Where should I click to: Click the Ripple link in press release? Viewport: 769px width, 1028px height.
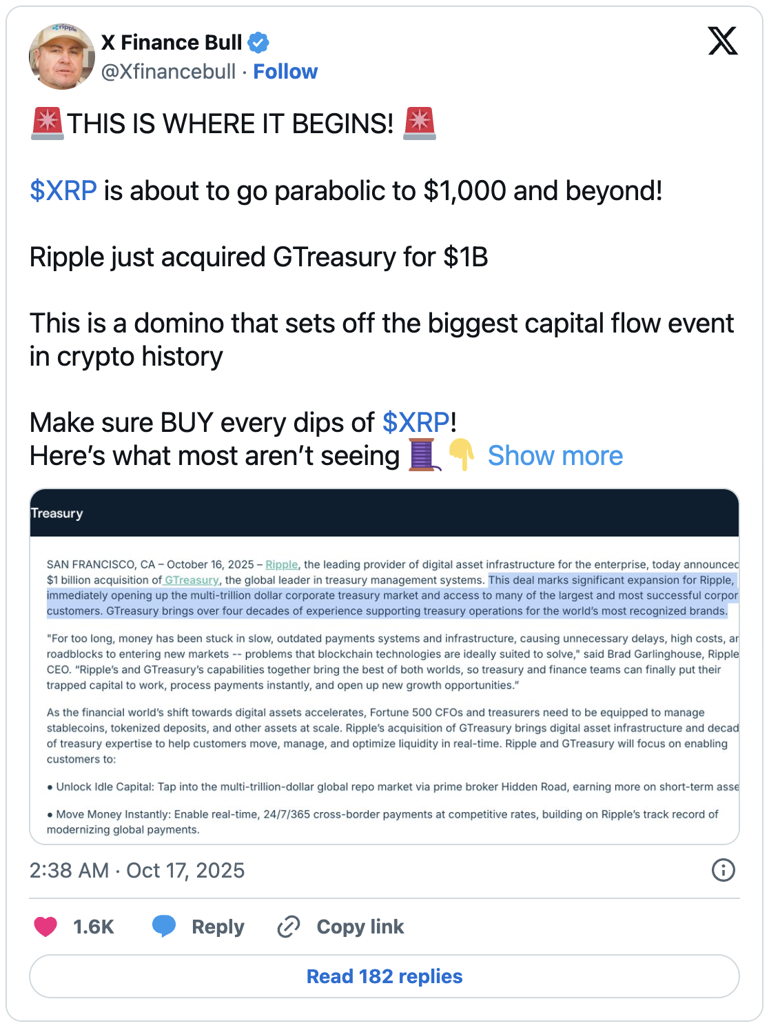coord(282,564)
